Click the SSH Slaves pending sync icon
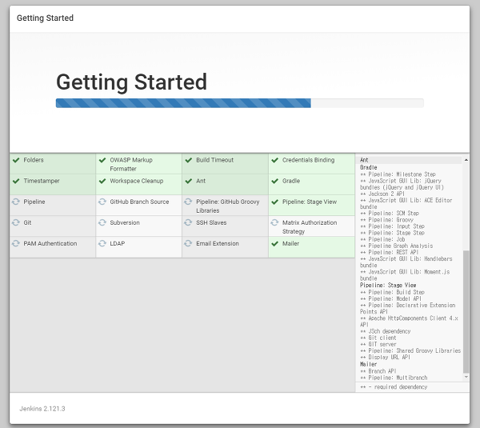The image size is (480, 428). (x=188, y=222)
